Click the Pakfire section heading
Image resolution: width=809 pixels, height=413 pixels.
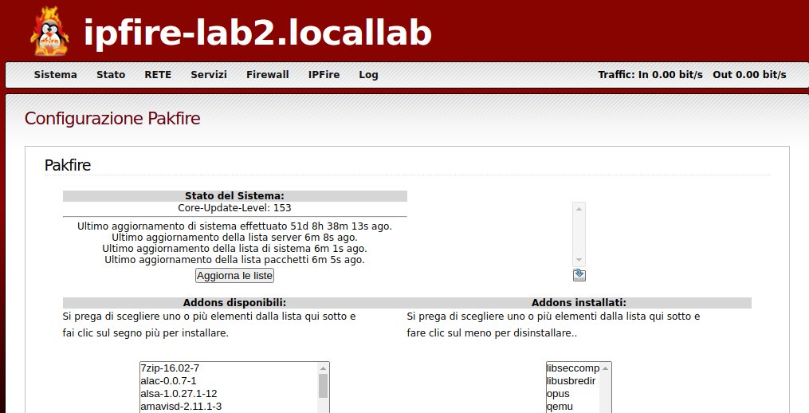(68, 165)
